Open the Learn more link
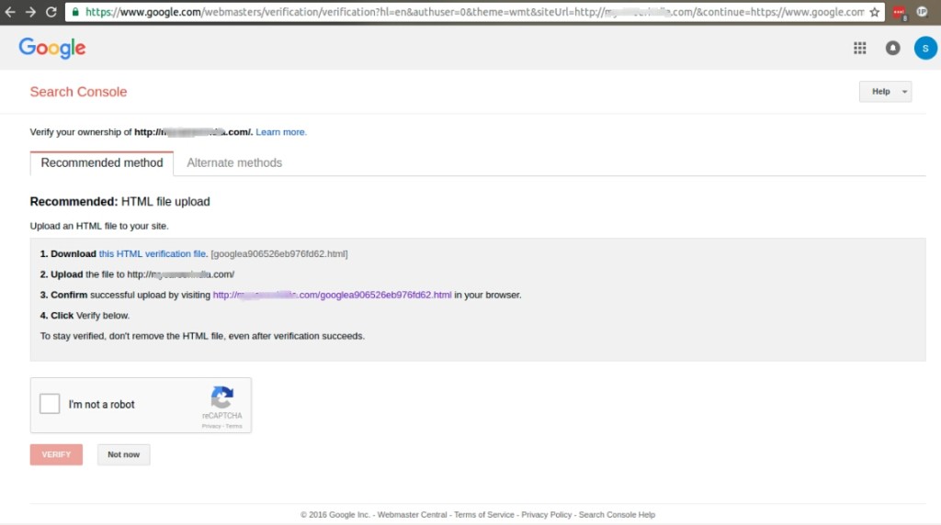 pos(281,132)
